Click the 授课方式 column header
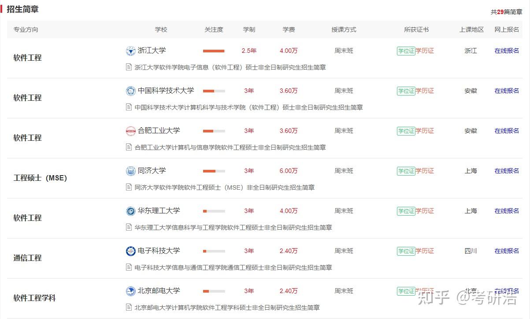The width and height of the screenshot is (530, 319). (344, 29)
